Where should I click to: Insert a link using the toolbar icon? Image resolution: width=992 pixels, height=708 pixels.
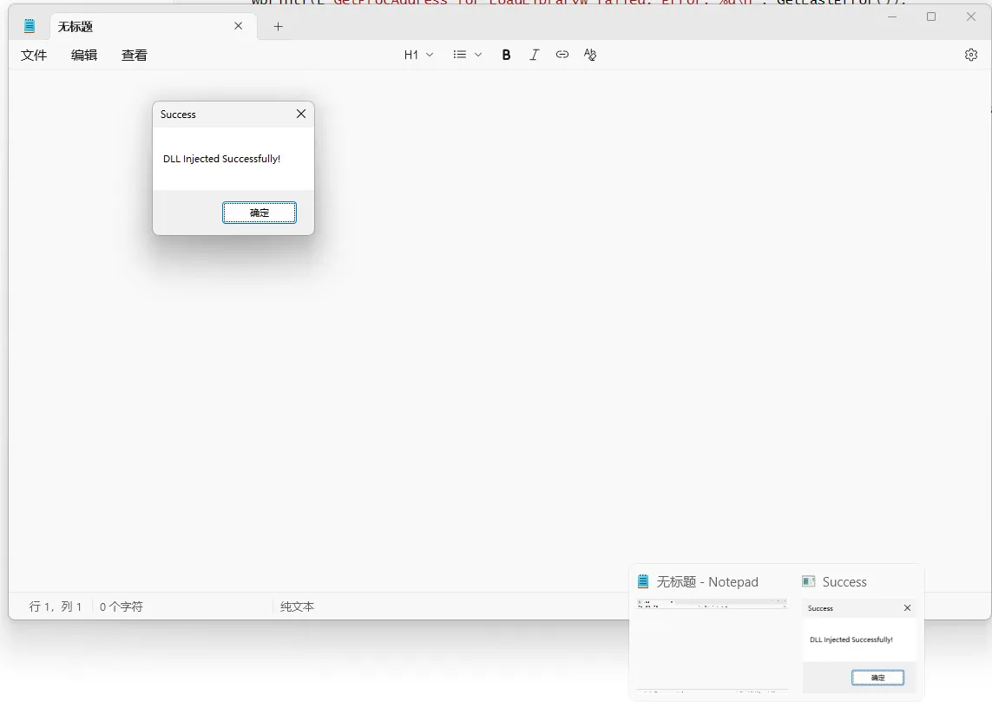tap(562, 55)
